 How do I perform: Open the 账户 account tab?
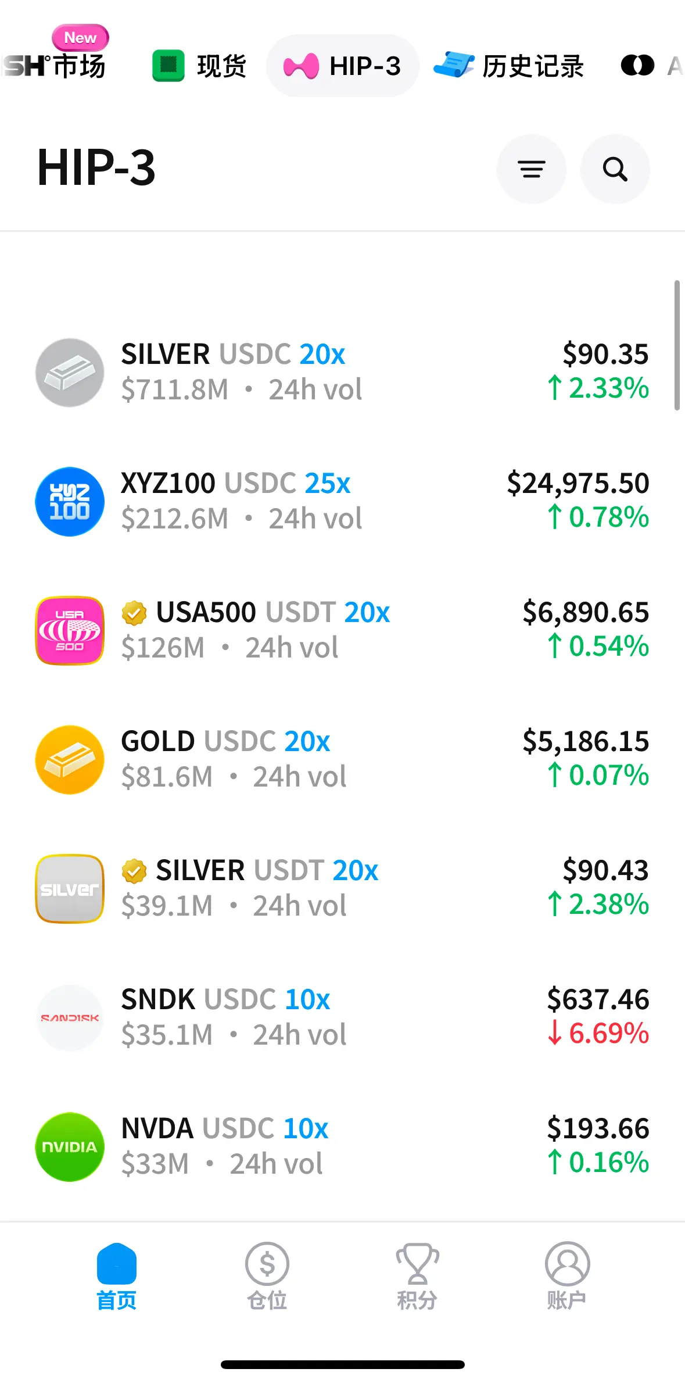tap(567, 1275)
